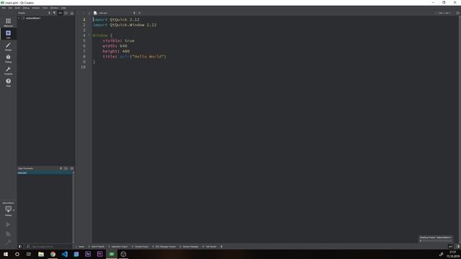Open the Test Results pane
Screen dimensions: 461x259
point(210,246)
